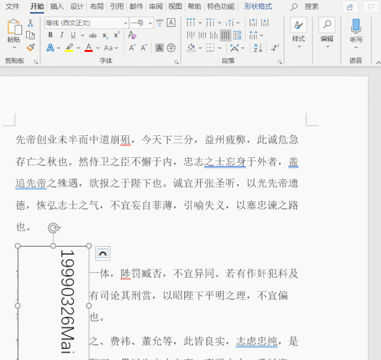The height and width of the screenshot is (360, 381).
Task: Toggle italic formatting
Action: click(x=62, y=35)
